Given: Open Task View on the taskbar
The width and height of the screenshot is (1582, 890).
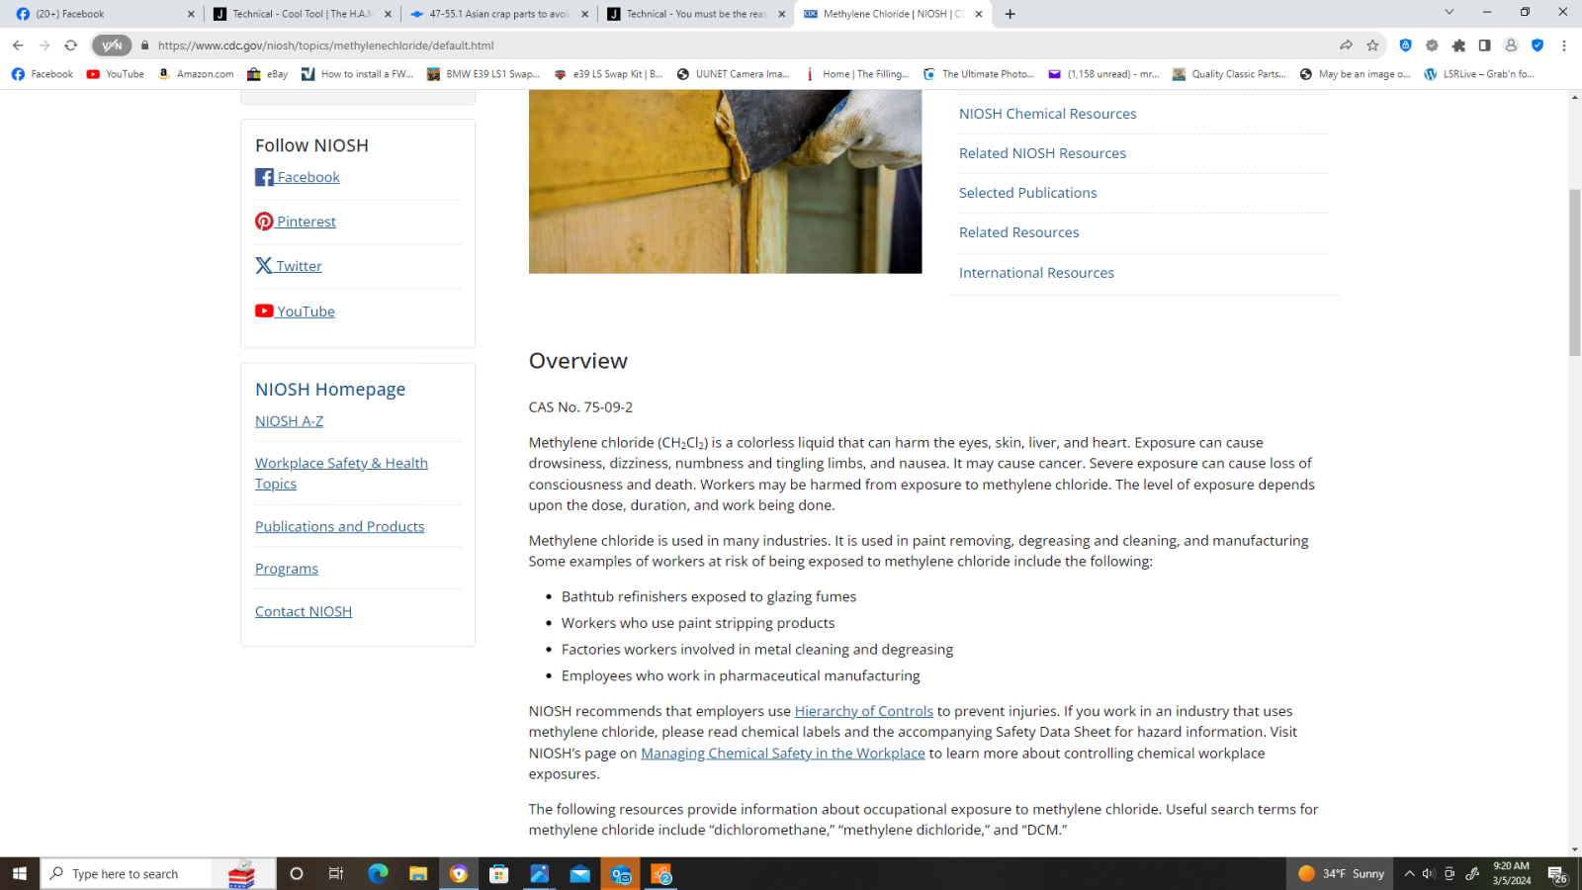Looking at the screenshot, I should [336, 874].
